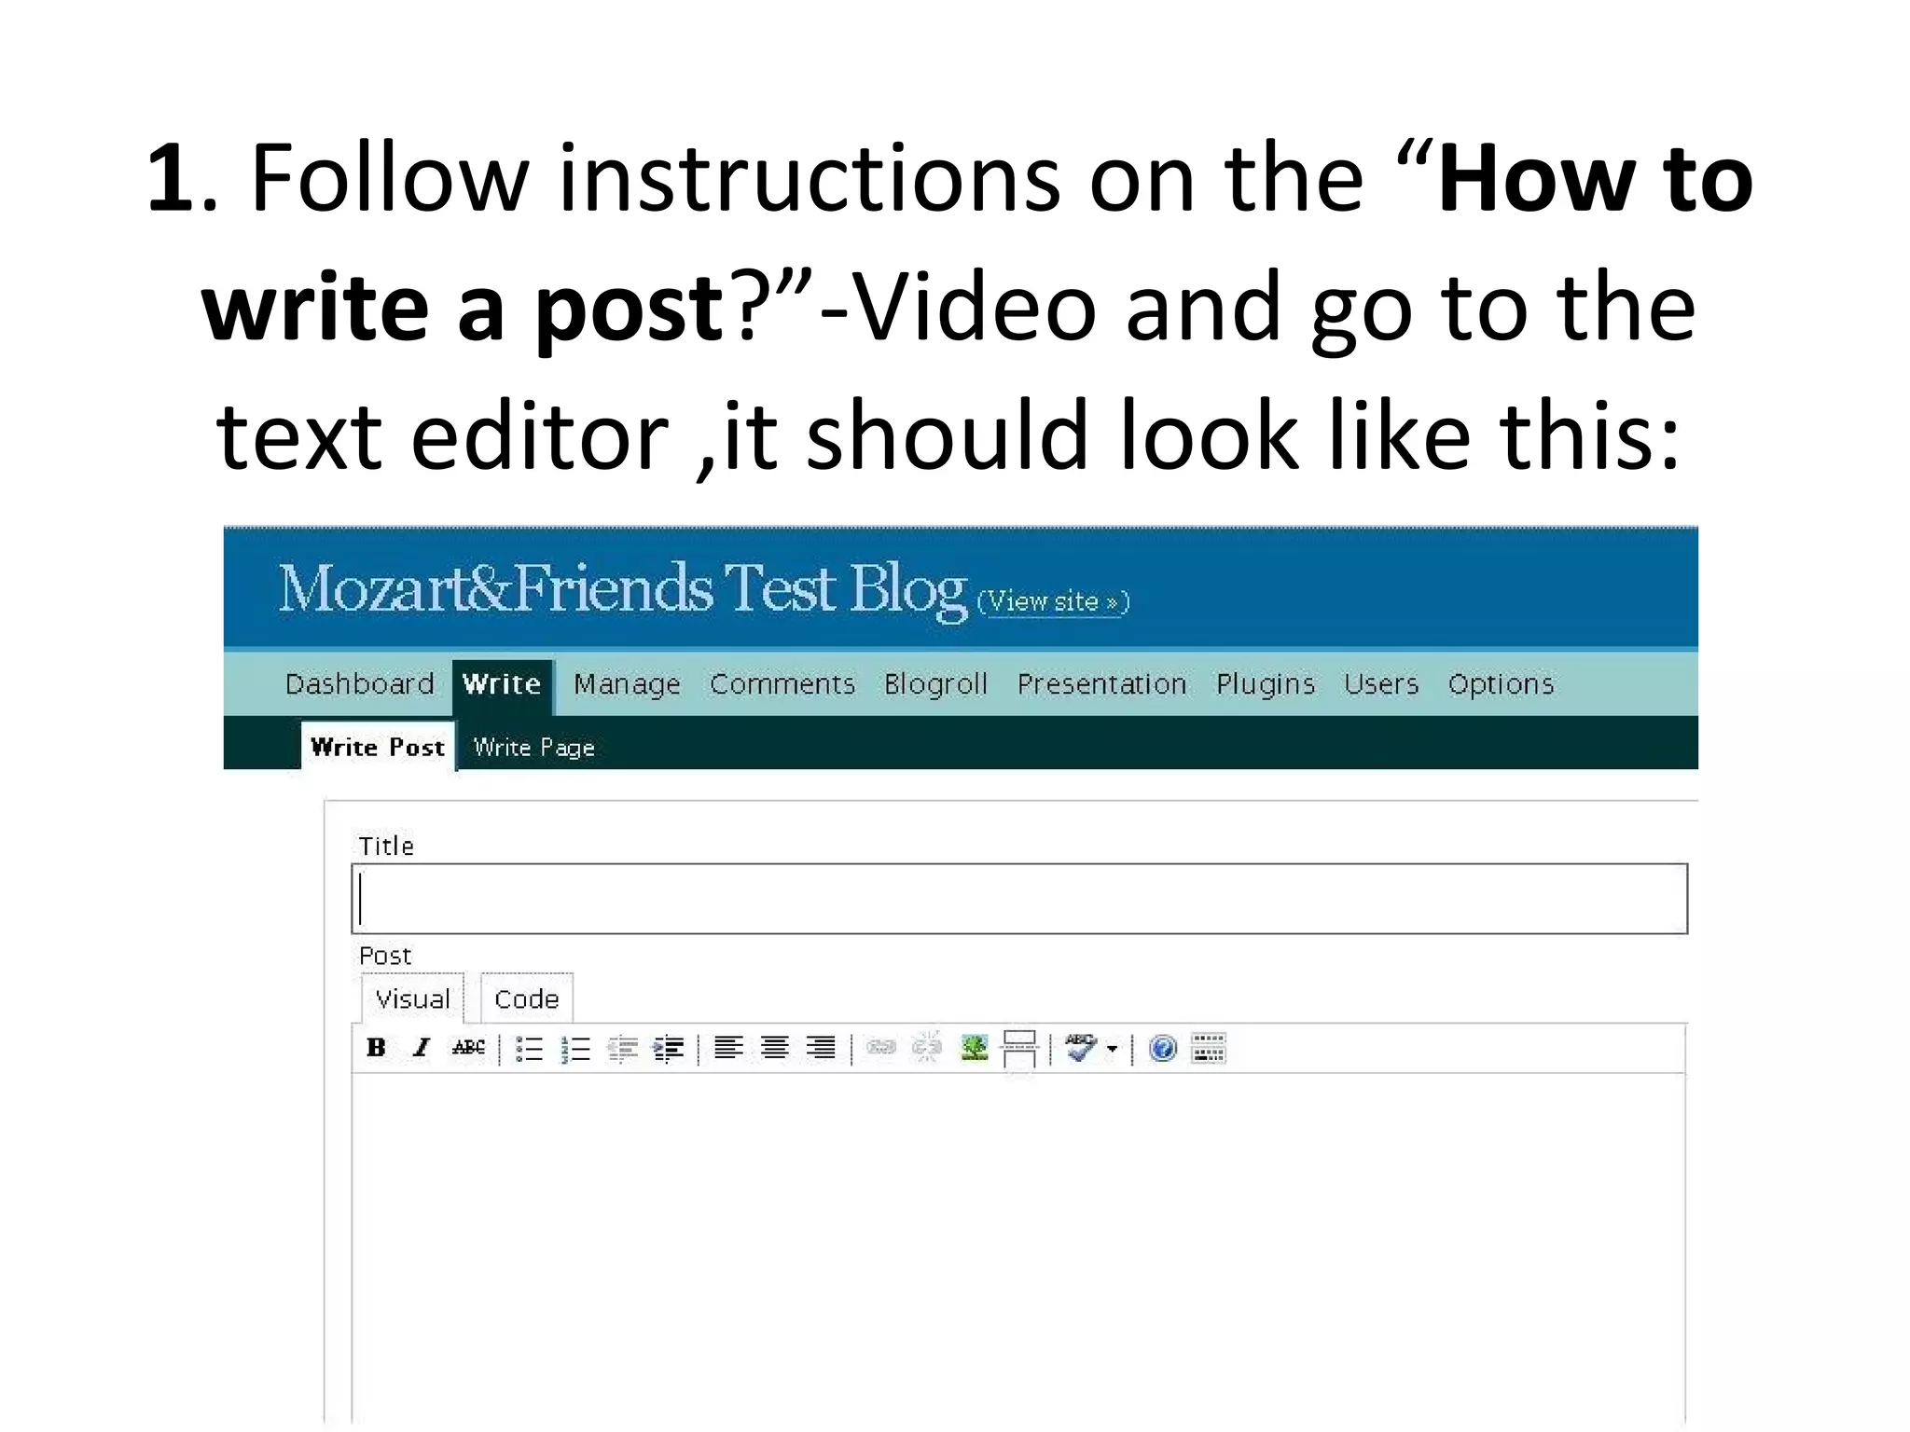Insert the More tag page break

1019,1049
